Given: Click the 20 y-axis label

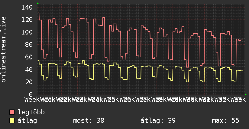Looking at the screenshot, I should [x=29, y=82].
